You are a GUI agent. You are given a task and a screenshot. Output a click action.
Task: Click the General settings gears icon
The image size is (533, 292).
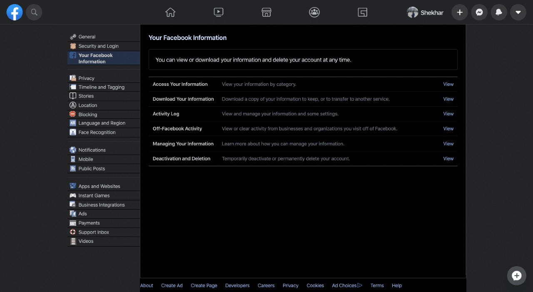coord(73,37)
